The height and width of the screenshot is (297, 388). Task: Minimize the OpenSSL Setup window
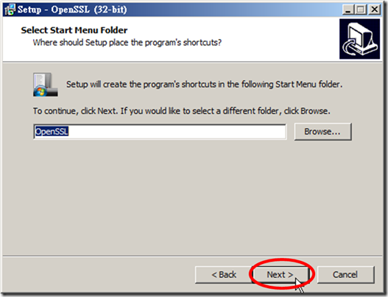[348, 10]
